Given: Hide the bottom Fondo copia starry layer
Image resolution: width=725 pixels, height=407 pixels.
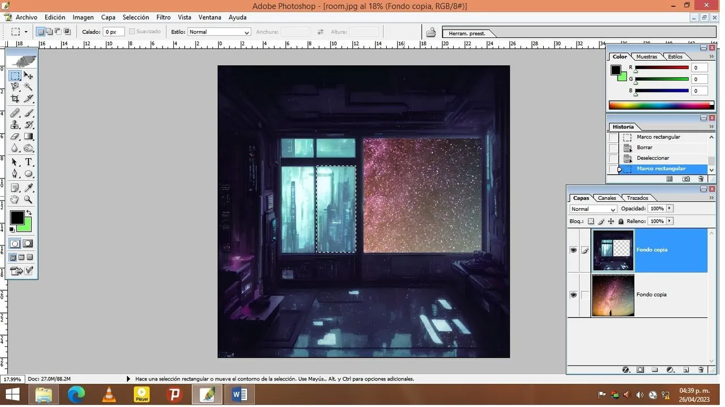Looking at the screenshot, I should coord(573,295).
